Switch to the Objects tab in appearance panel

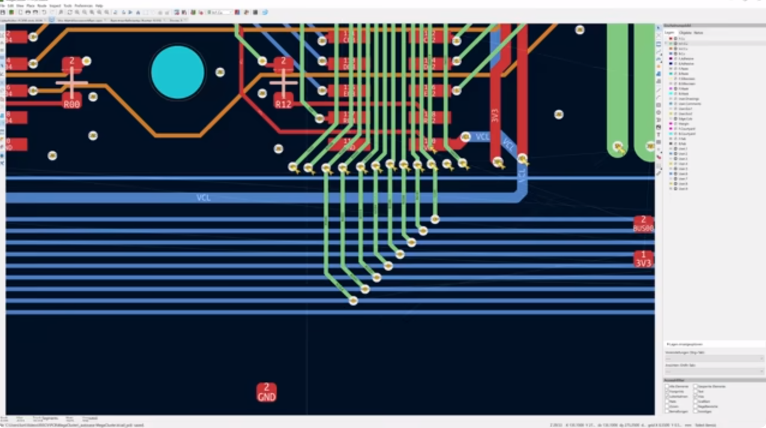click(685, 32)
